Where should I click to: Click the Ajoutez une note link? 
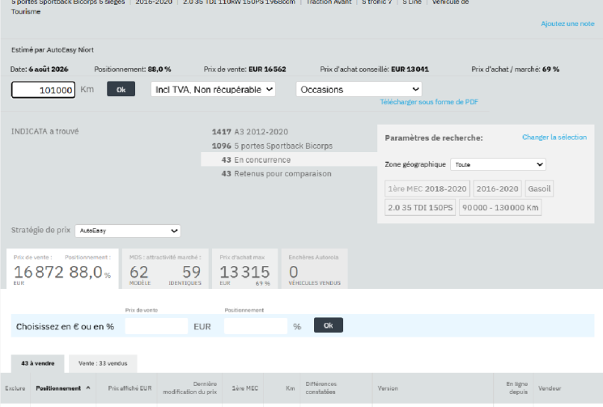coord(567,23)
